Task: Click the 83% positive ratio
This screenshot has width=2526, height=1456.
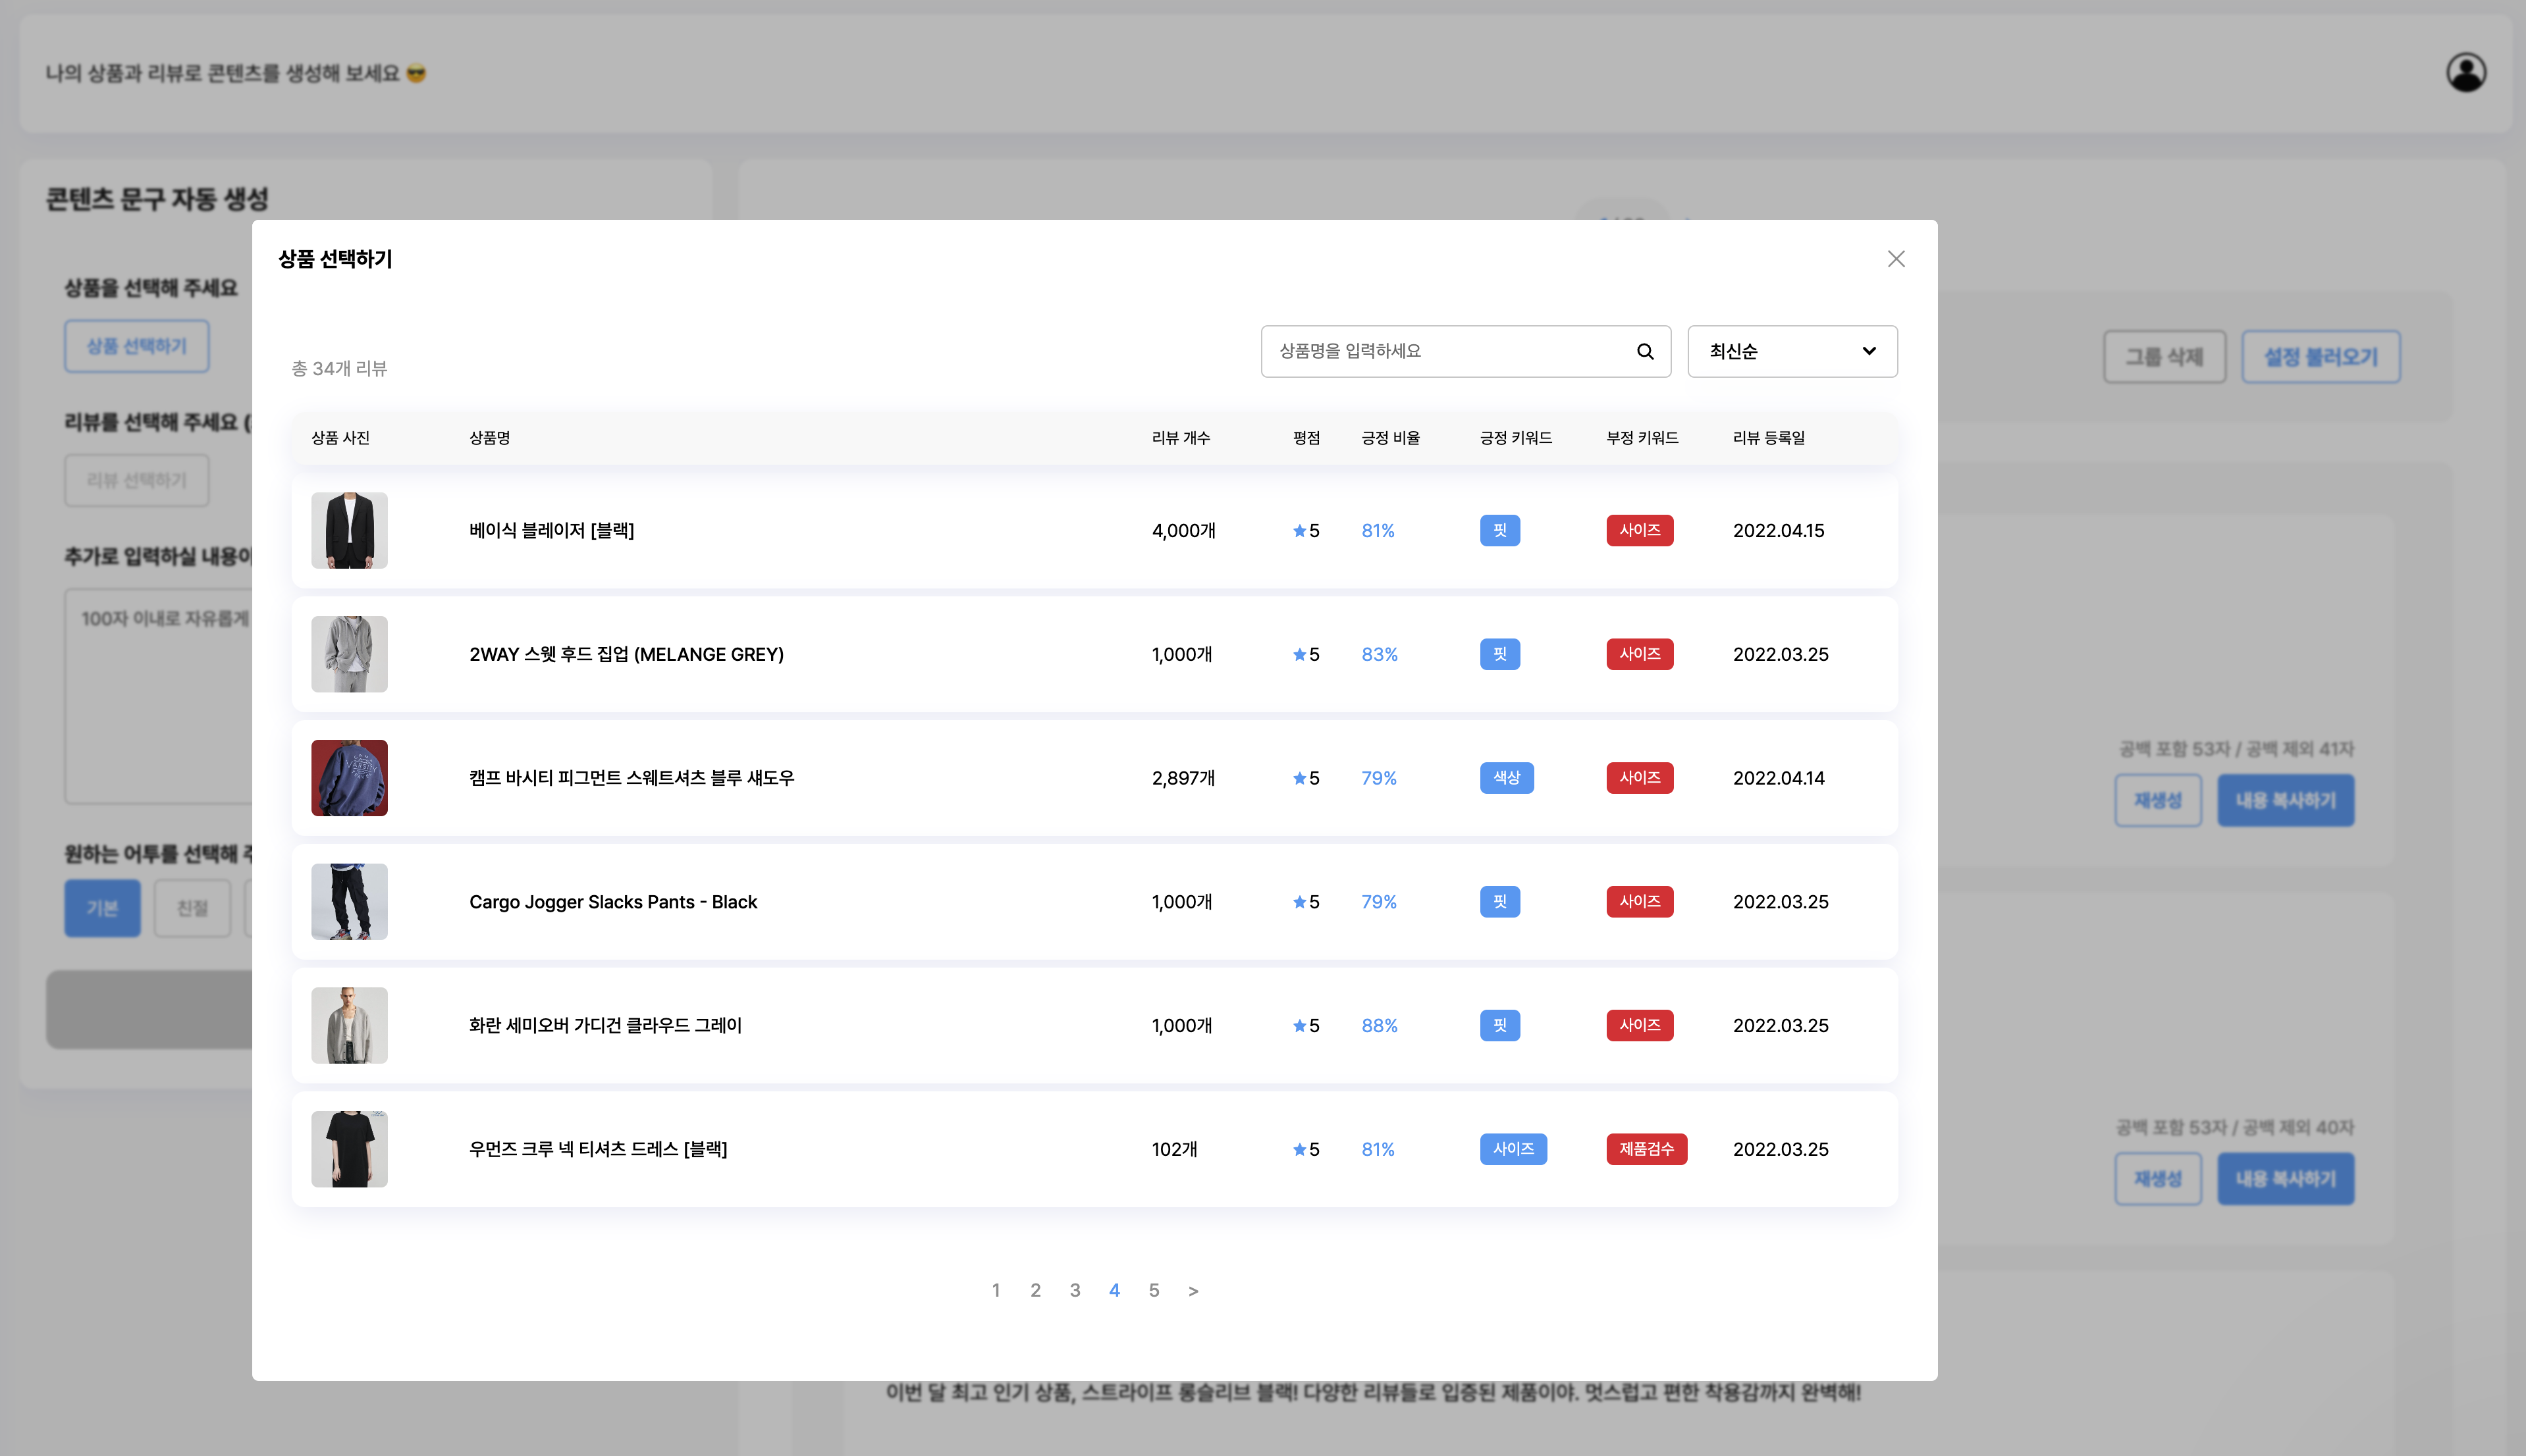Action: pos(1380,654)
